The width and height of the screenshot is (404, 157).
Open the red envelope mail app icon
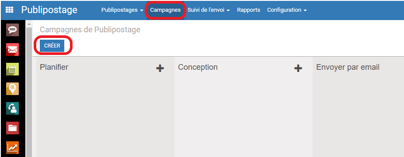click(x=12, y=49)
